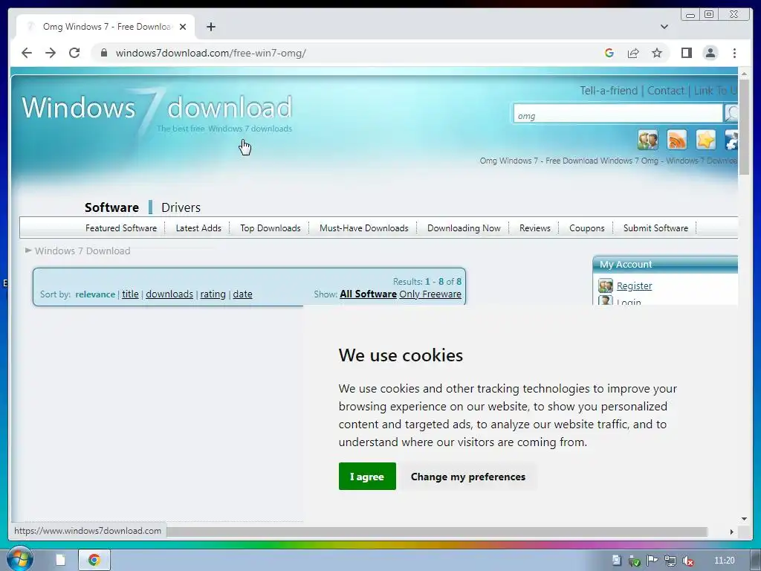Click the taskbar clock showing 11:20
The width and height of the screenshot is (761, 571).
(x=724, y=561)
